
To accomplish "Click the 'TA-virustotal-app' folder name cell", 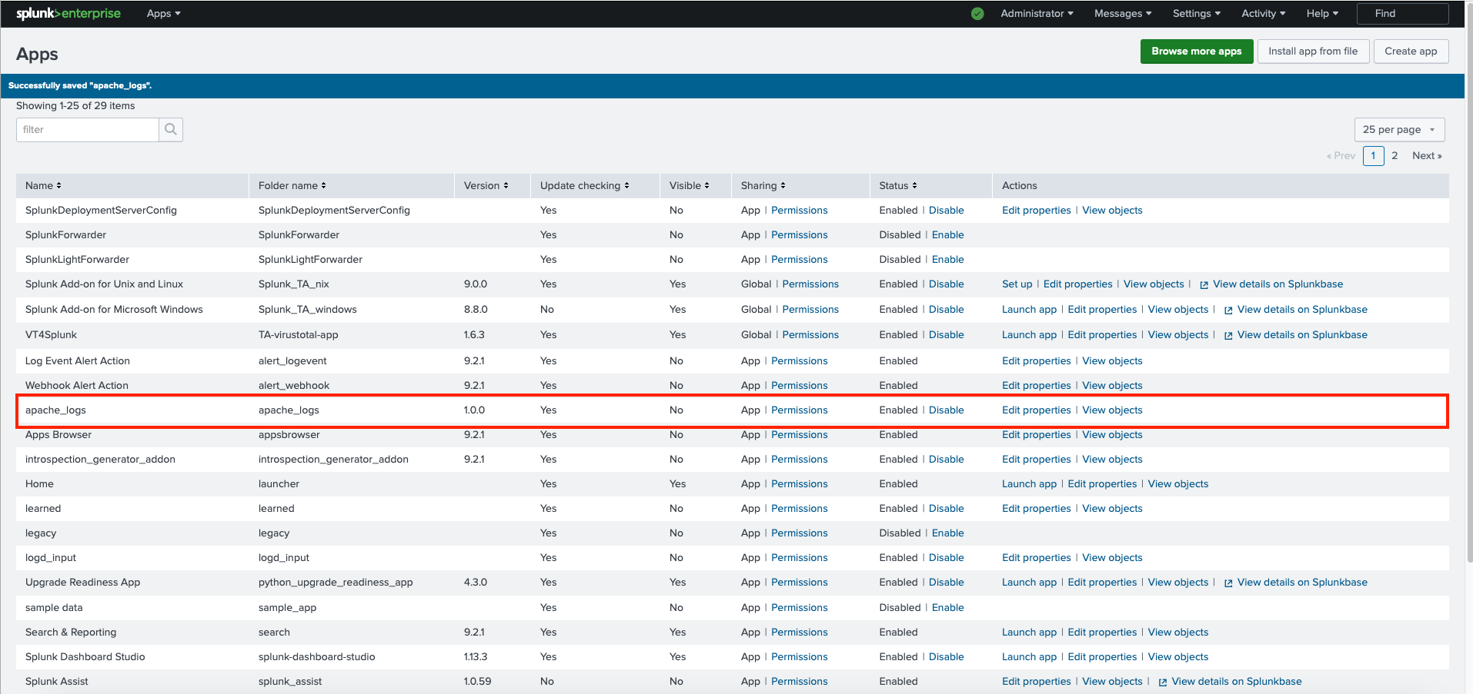I will 298,334.
